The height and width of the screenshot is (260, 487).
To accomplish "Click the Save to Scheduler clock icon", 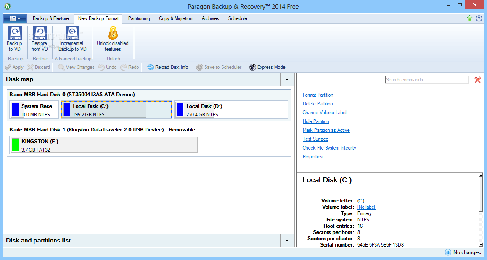I will (199, 67).
